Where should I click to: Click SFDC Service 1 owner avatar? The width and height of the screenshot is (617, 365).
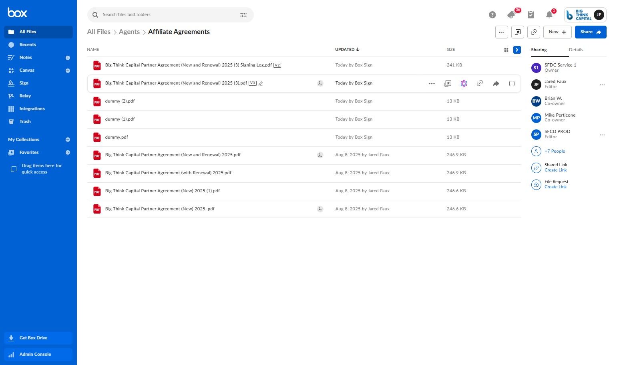[536, 68]
